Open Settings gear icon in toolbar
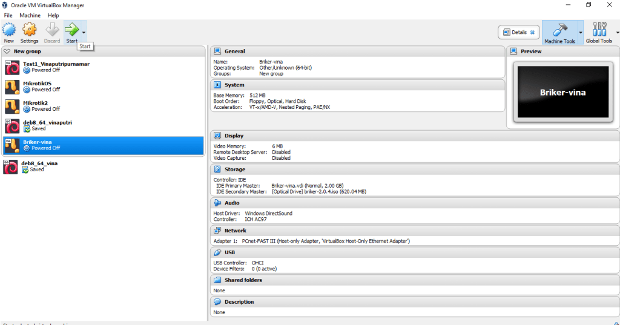 pyautogui.click(x=29, y=30)
